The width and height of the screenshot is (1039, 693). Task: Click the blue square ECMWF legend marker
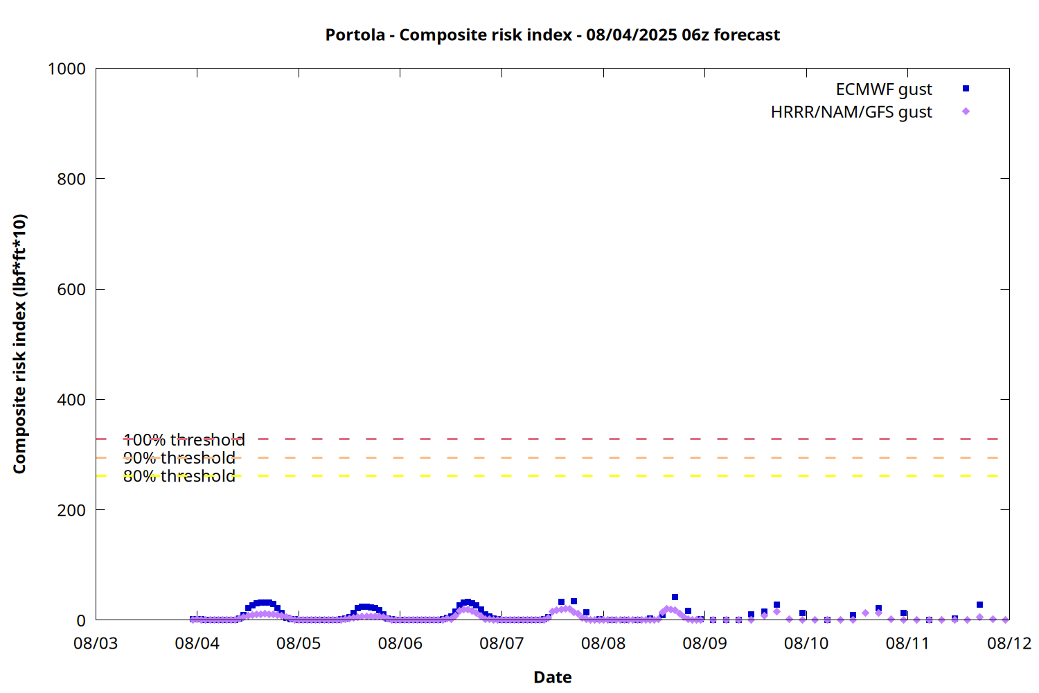966,89
